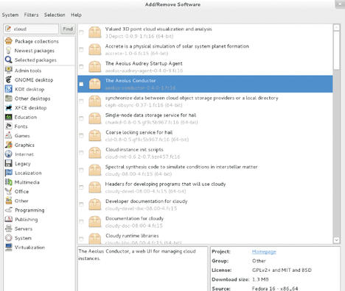Image resolution: width=345 pixels, height=291 pixels.
Task: Click the Selected packages magnifier icon
Action: [9, 60]
